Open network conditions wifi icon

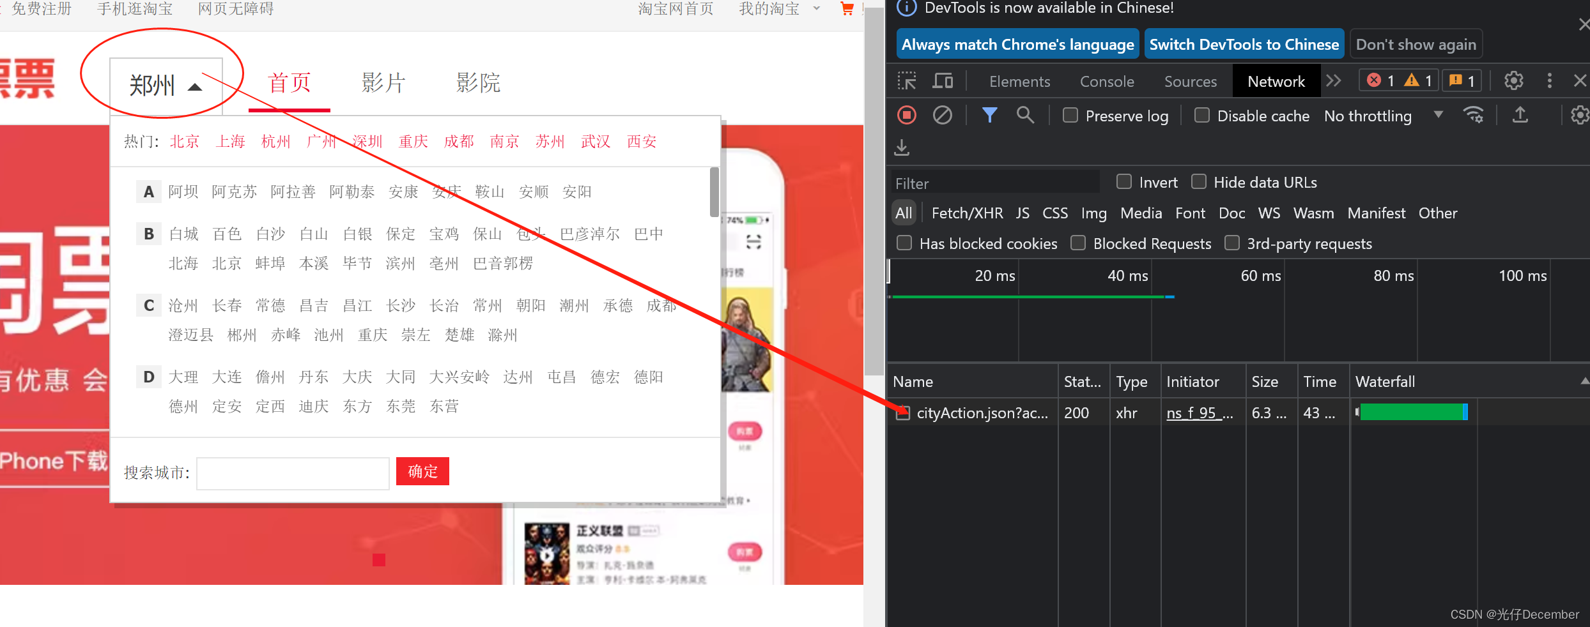1474,115
